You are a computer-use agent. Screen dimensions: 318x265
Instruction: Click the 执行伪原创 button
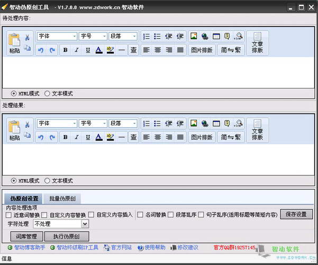67,236
